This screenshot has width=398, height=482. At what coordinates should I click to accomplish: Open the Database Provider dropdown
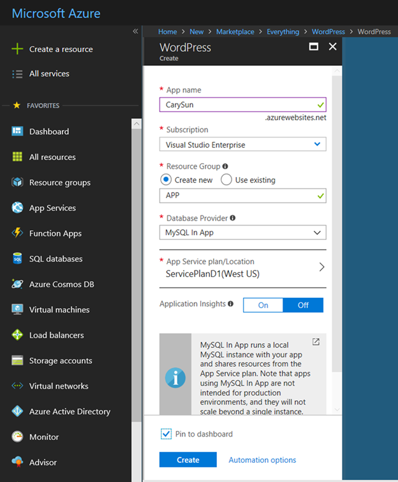[x=243, y=233]
